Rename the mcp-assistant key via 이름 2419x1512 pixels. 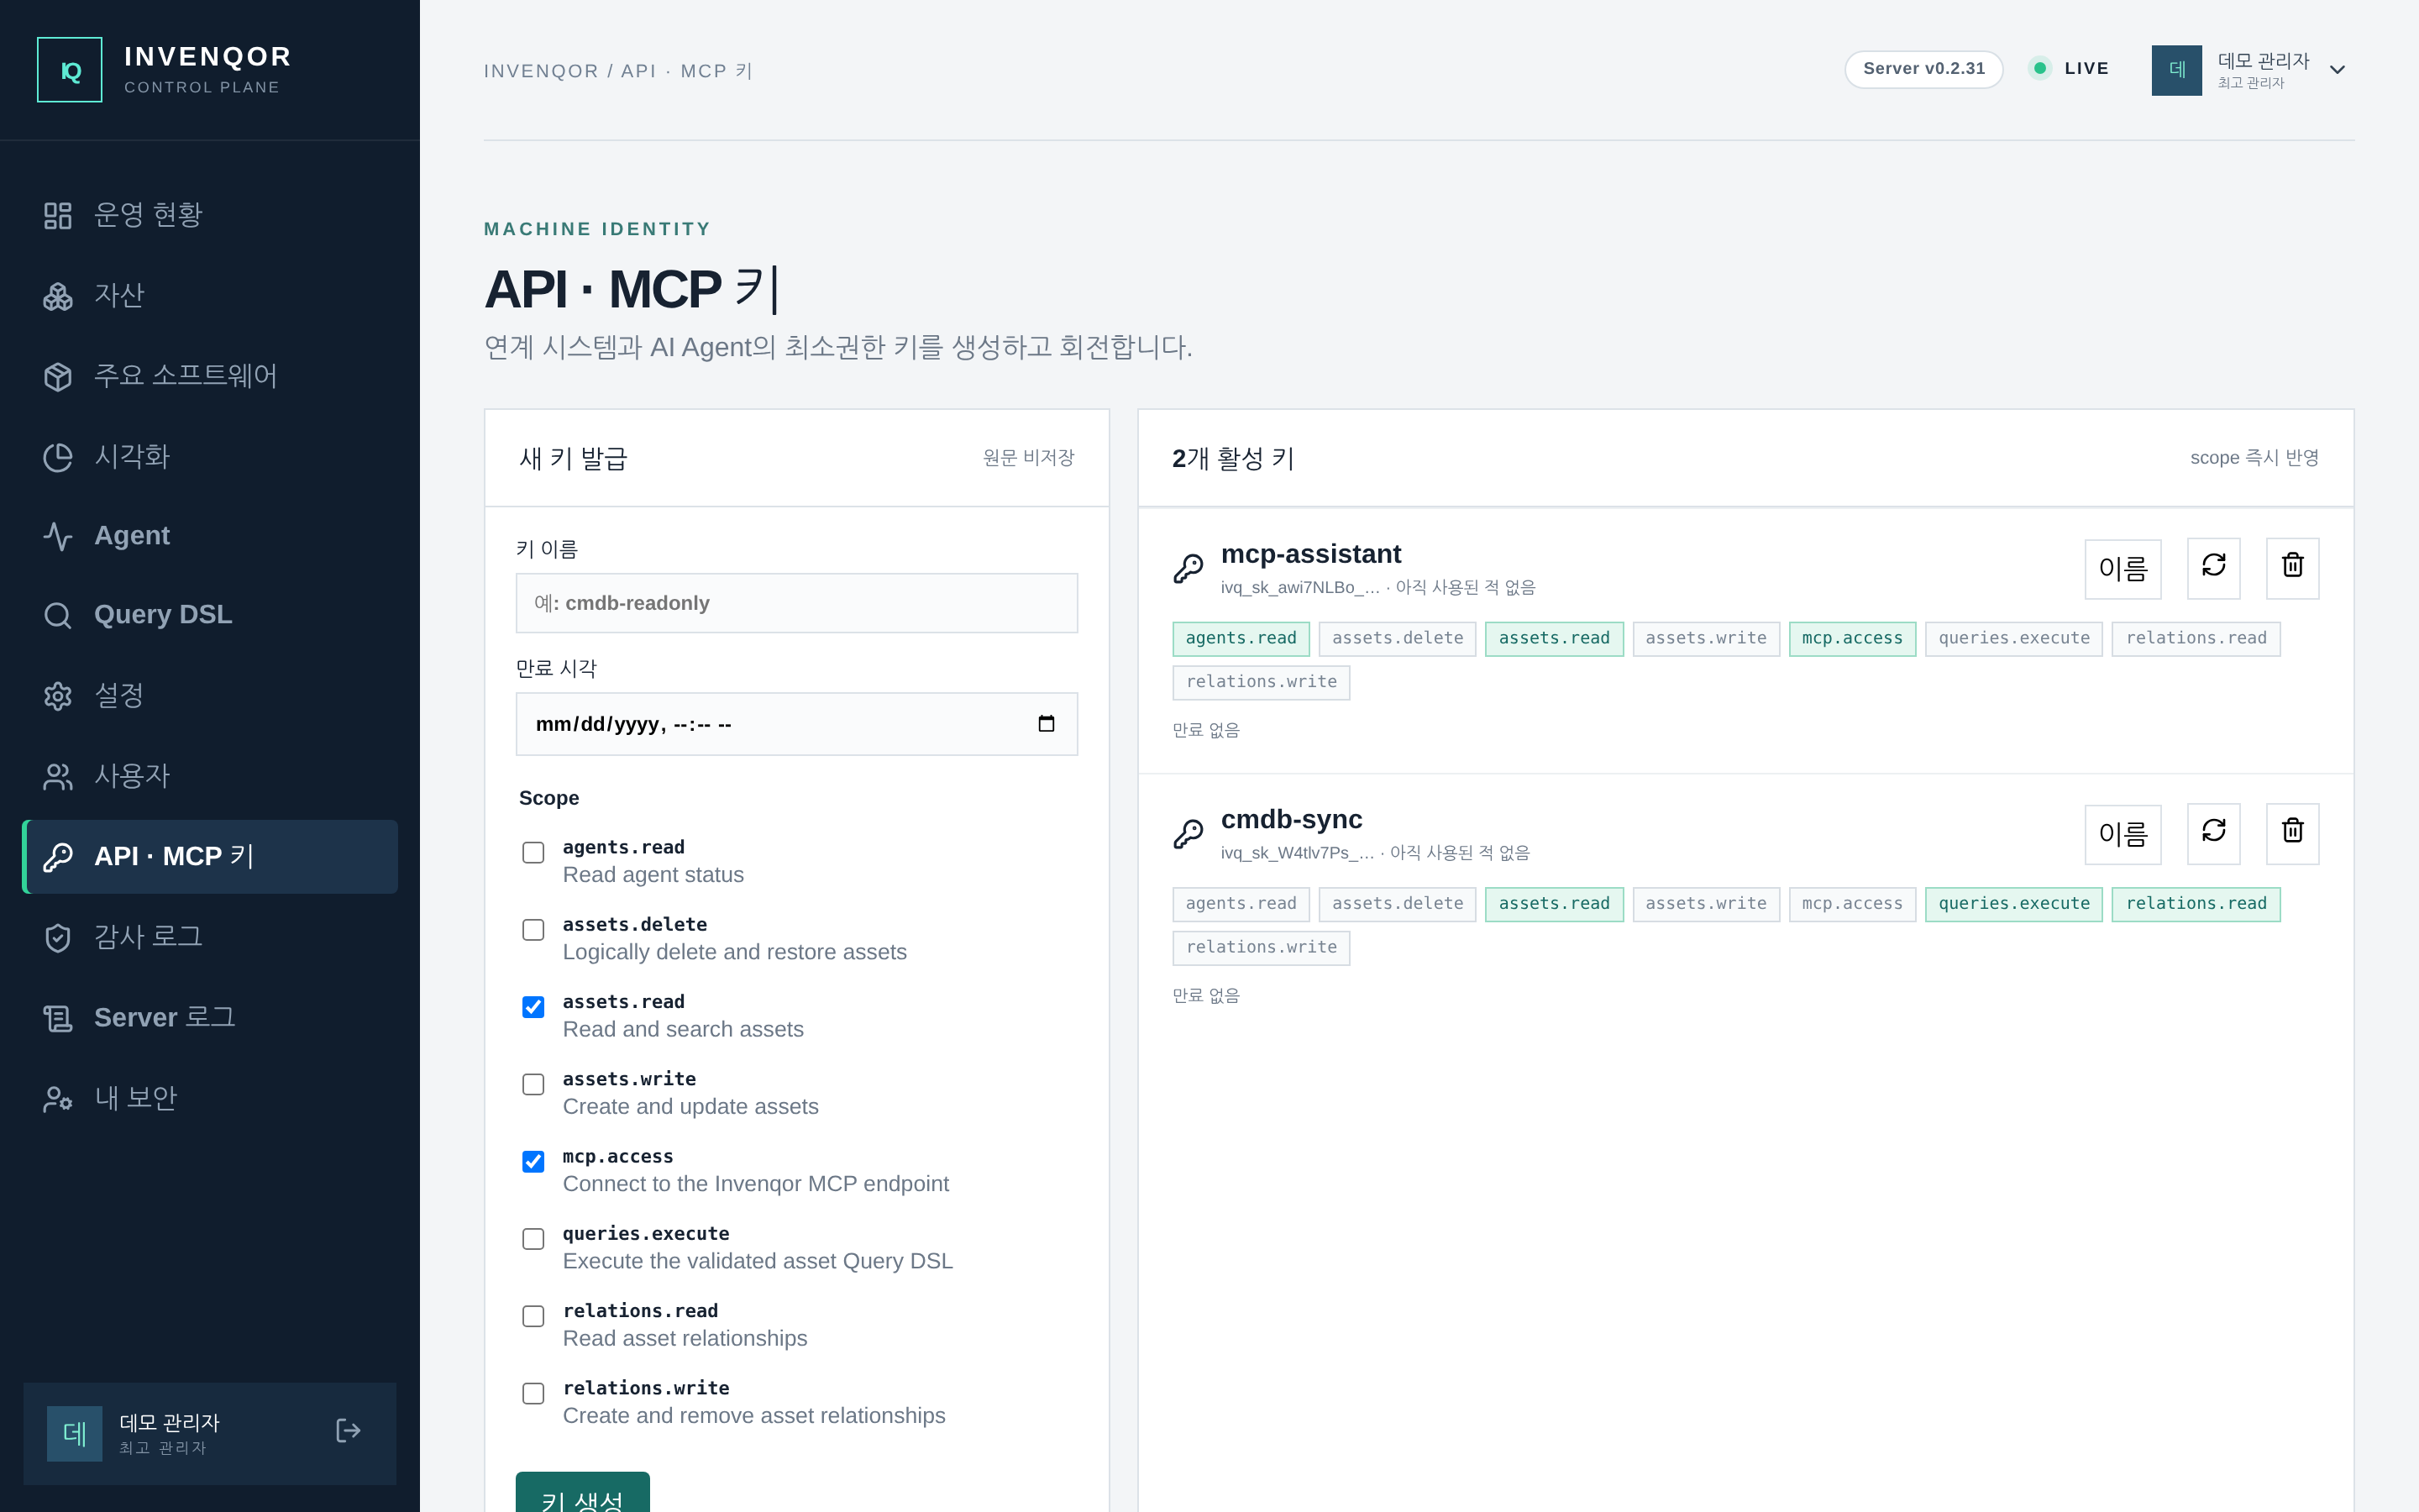coord(2123,569)
